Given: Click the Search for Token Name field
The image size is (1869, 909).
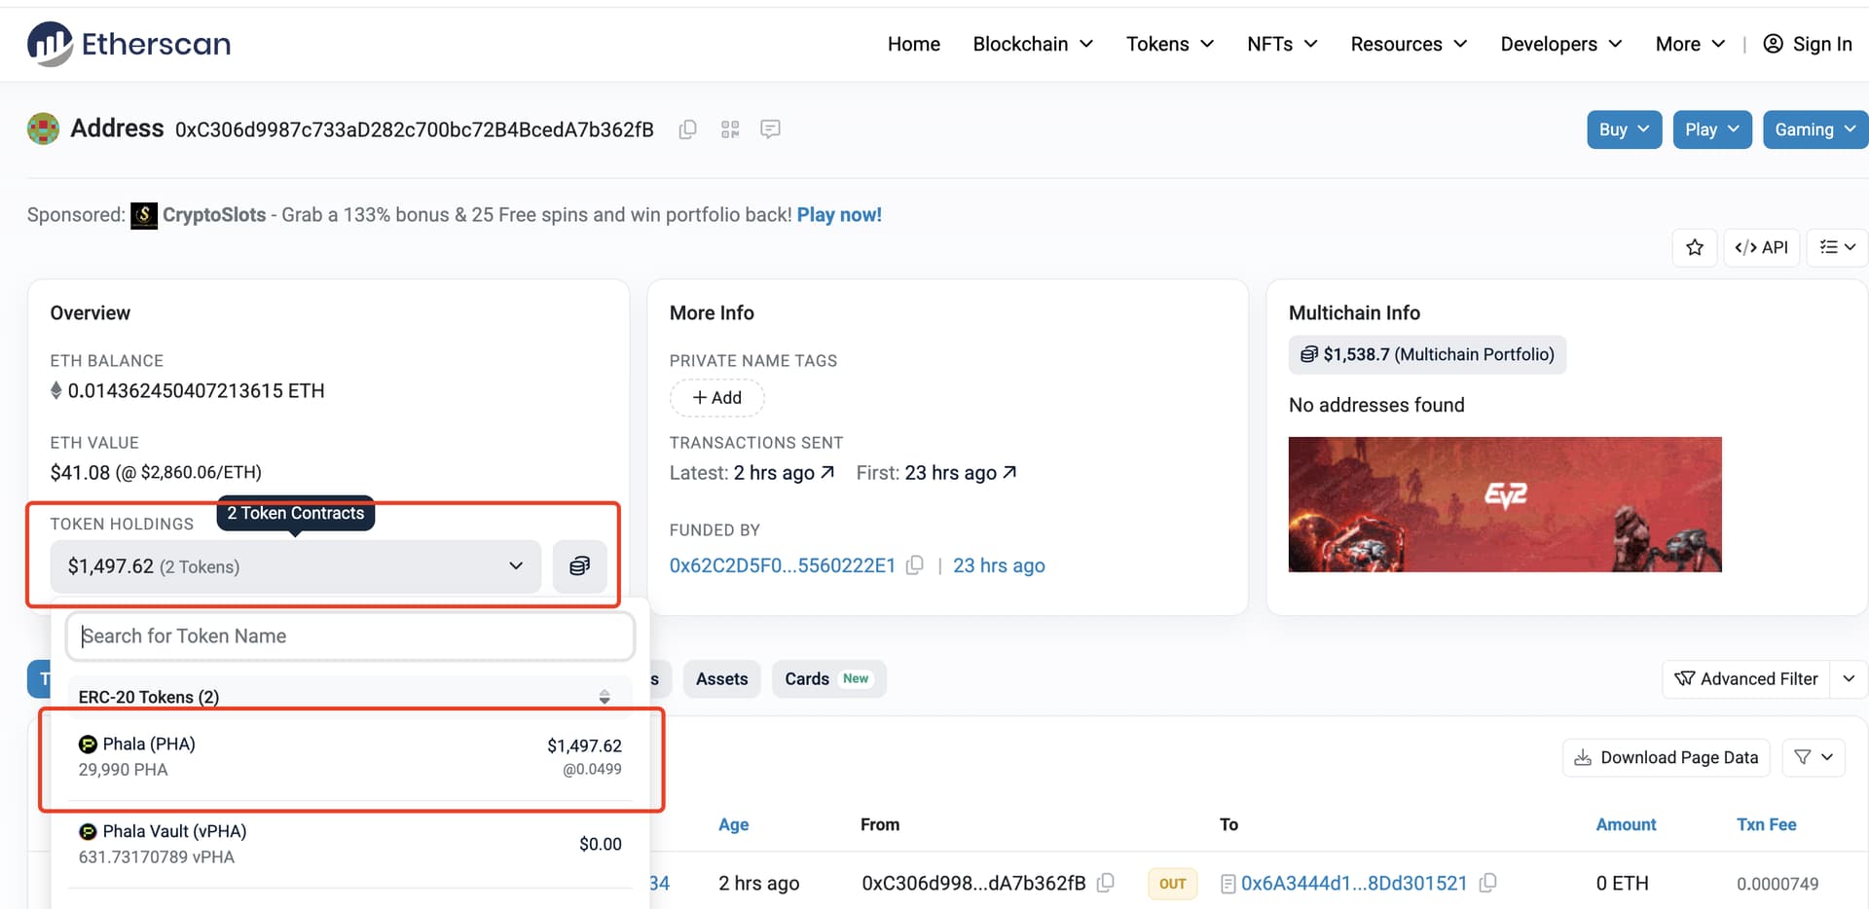Looking at the screenshot, I should [350, 636].
